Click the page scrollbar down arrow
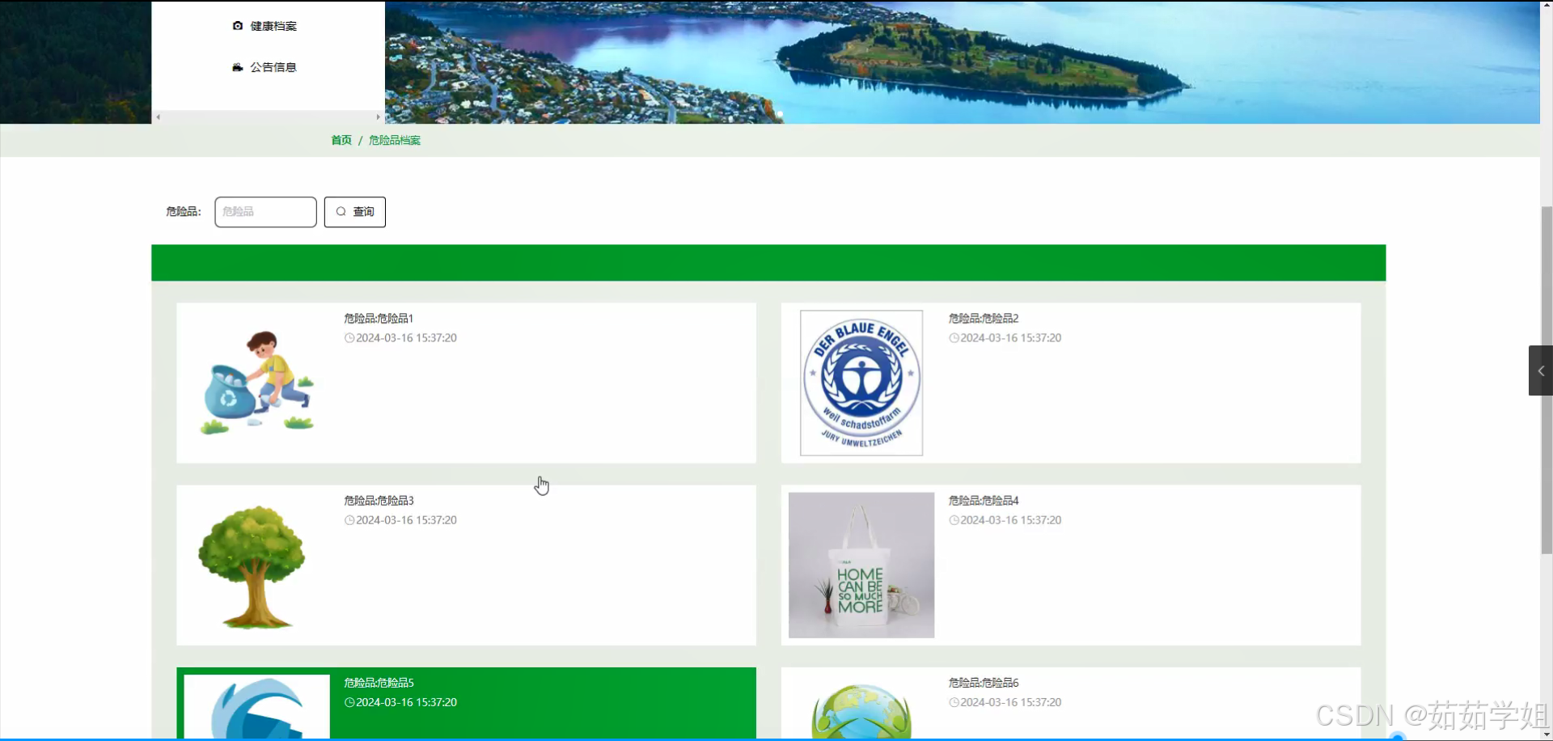The height and width of the screenshot is (741, 1553). pyautogui.click(x=1547, y=735)
